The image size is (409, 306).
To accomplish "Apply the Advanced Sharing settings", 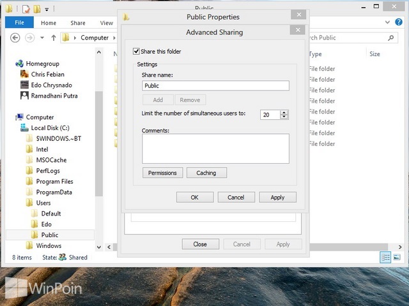I will pyautogui.click(x=277, y=197).
